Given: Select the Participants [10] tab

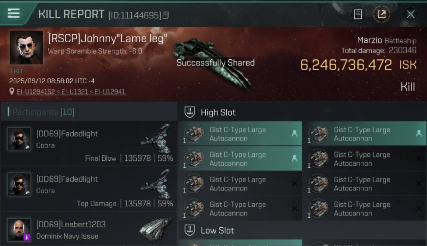Looking at the screenshot, I should 43,112.
